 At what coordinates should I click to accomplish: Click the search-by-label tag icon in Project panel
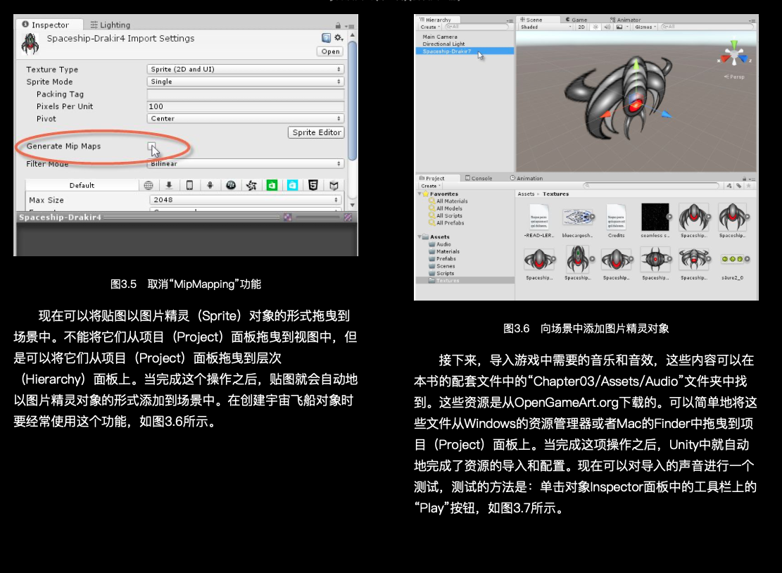(x=738, y=186)
